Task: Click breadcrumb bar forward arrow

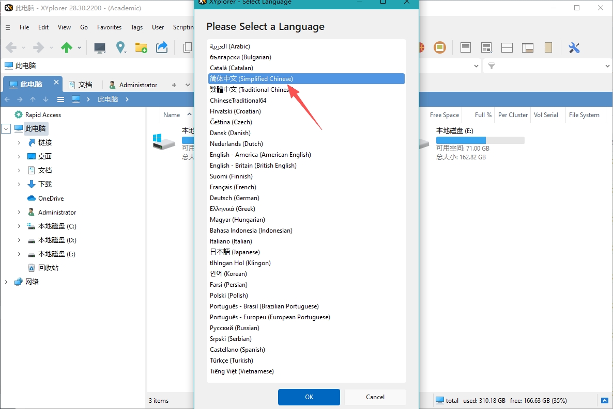Action: [20, 99]
